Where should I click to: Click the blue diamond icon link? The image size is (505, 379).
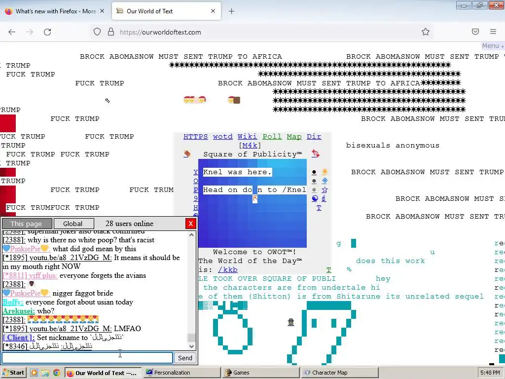325,181
